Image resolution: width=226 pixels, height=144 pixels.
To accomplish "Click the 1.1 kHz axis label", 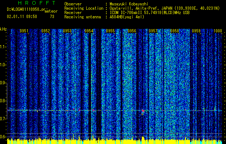I will tap(3, 47).
